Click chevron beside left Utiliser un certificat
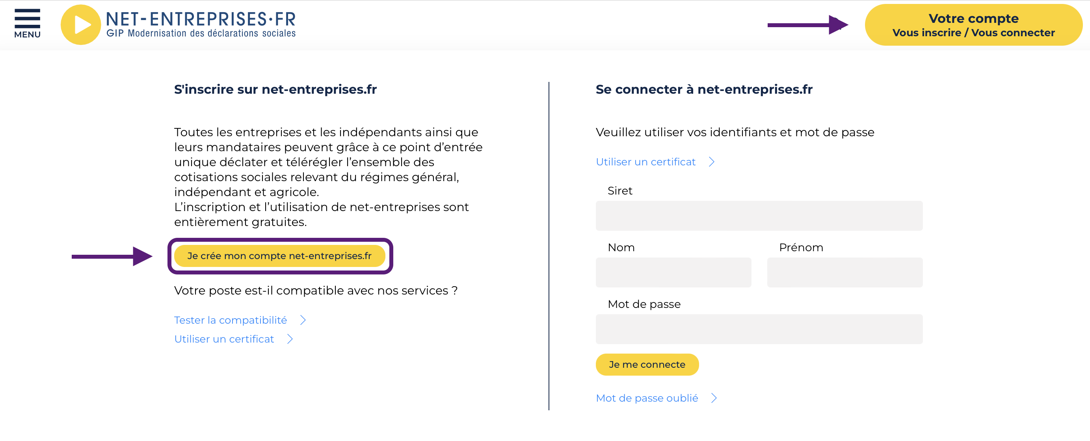1090x441 pixels. 290,339
